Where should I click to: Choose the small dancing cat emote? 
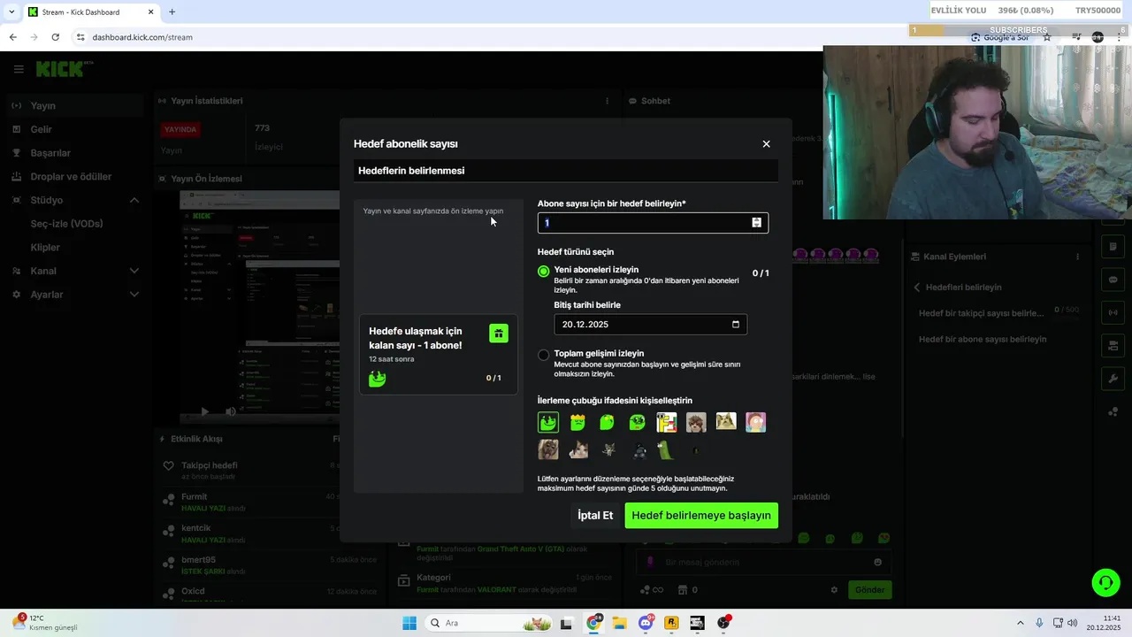[608, 450]
